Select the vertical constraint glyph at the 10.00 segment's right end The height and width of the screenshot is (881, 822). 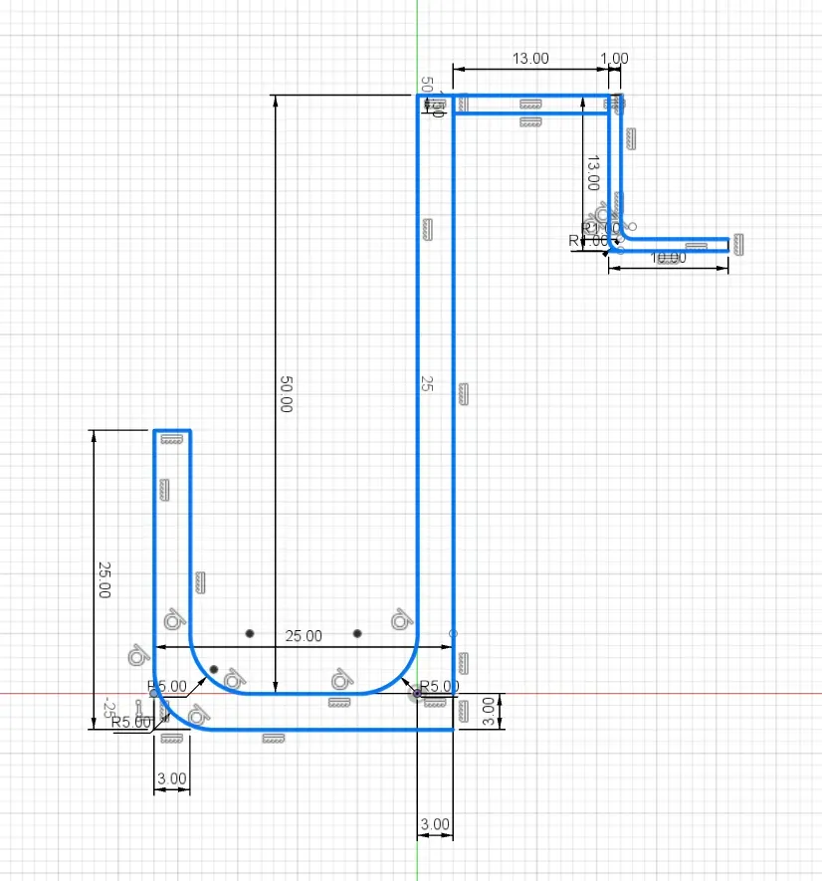coord(738,244)
